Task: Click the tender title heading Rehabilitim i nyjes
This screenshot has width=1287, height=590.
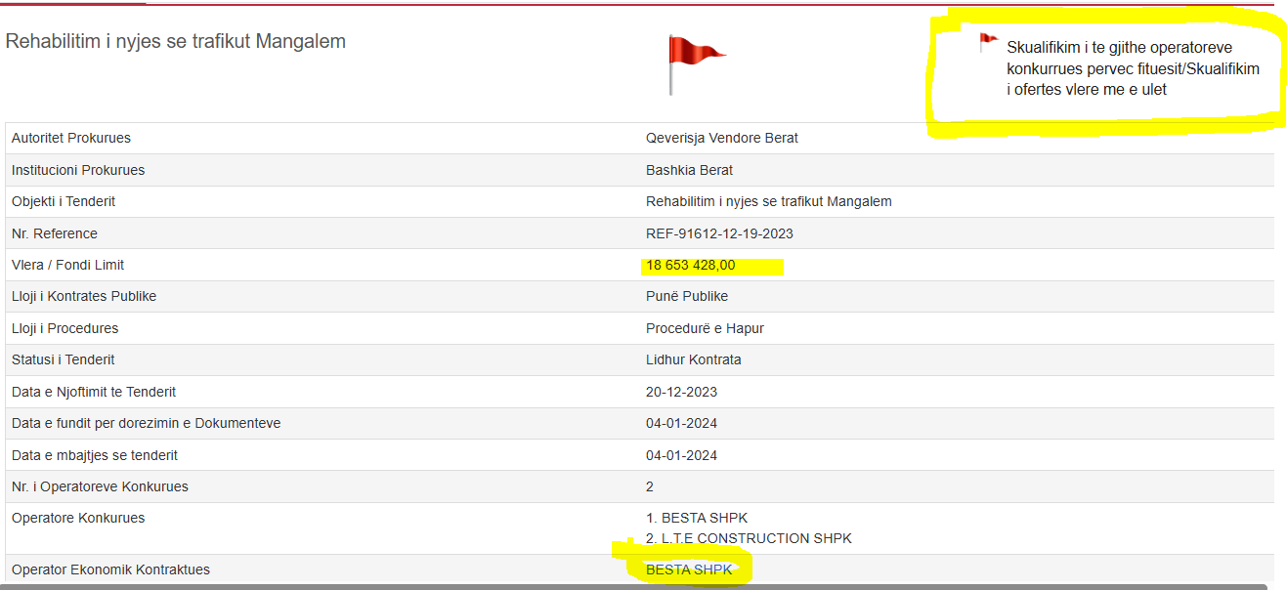Action: (176, 42)
